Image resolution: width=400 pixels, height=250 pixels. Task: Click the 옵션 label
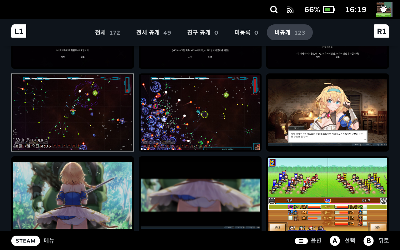pyautogui.click(x=316, y=241)
